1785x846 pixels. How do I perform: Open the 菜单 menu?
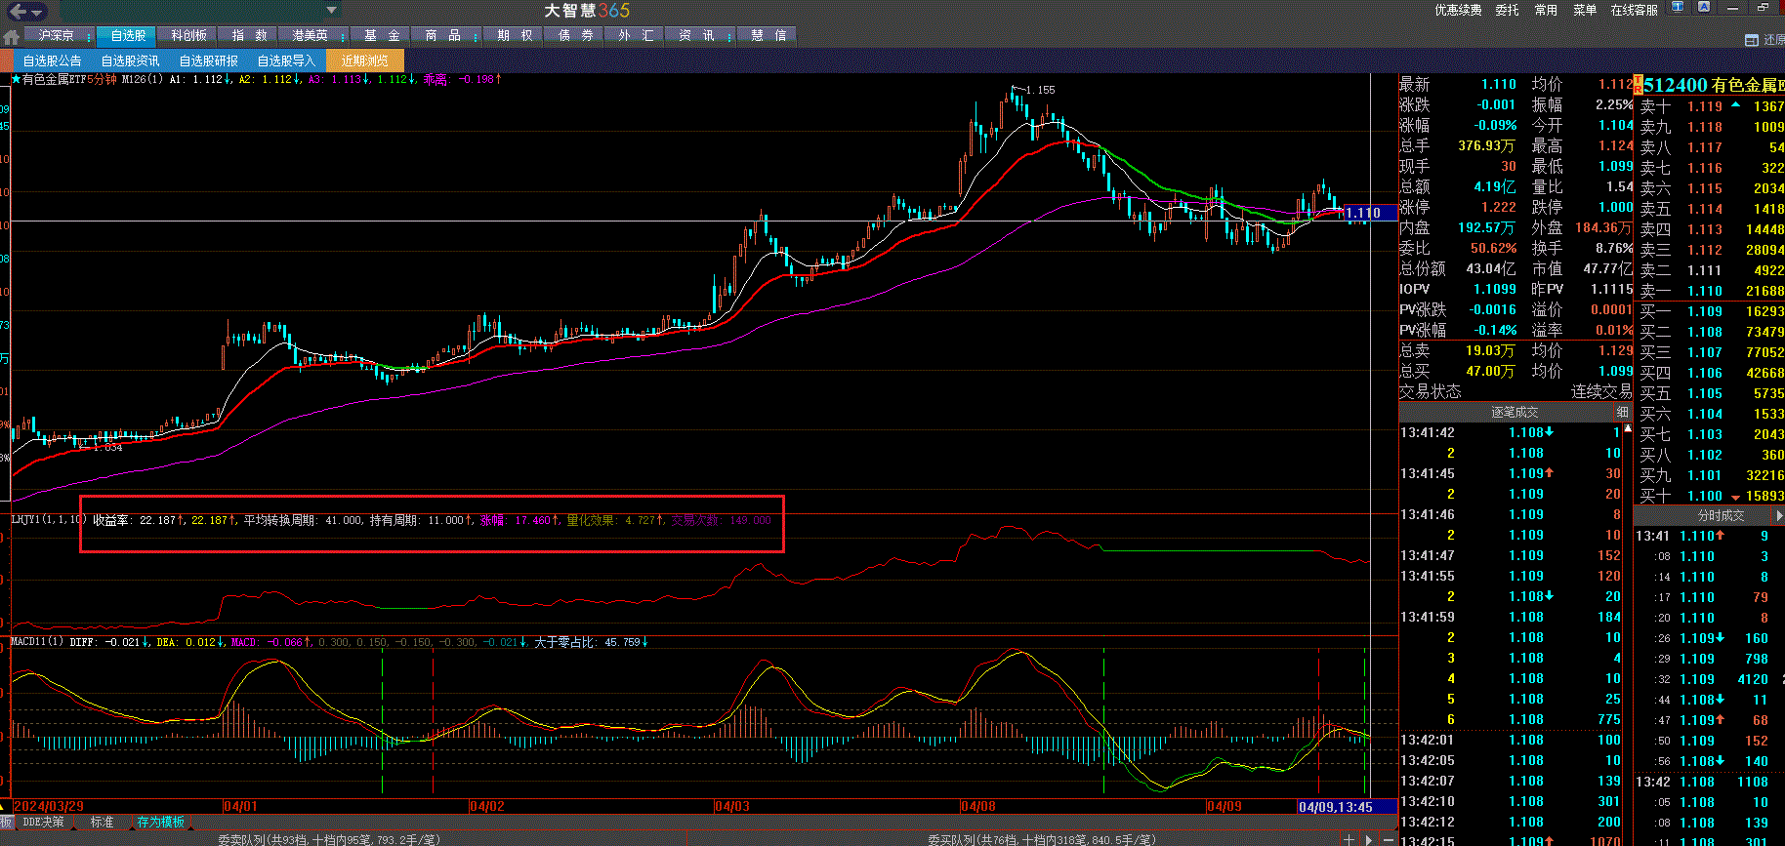coord(1585,10)
